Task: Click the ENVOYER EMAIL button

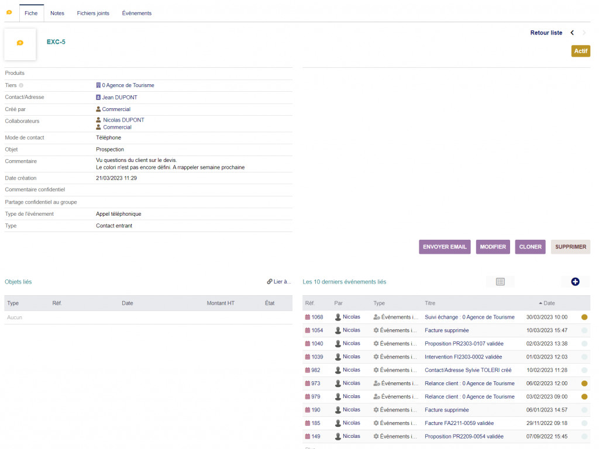Action: (445, 247)
